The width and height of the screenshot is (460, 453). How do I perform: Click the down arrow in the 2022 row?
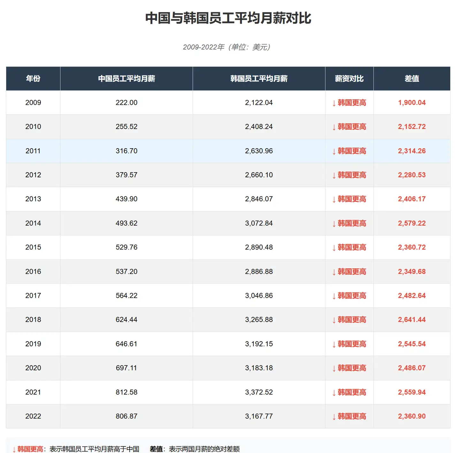click(334, 417)
